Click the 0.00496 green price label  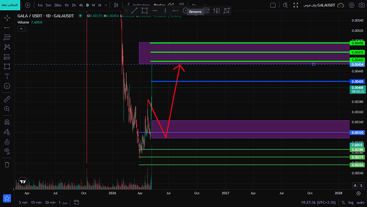click(357, 43)
